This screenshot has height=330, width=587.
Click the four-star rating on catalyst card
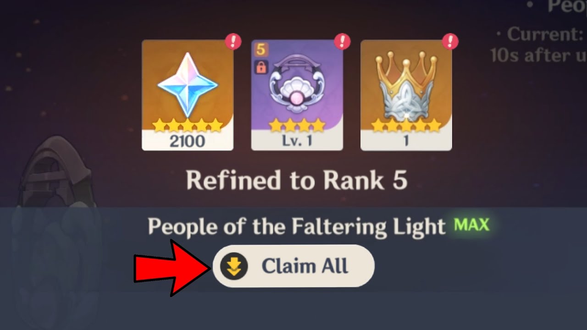(297, 125)
